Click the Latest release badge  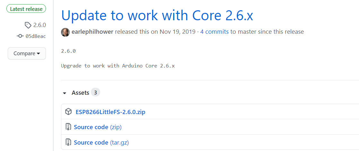(x=26, y=9)
